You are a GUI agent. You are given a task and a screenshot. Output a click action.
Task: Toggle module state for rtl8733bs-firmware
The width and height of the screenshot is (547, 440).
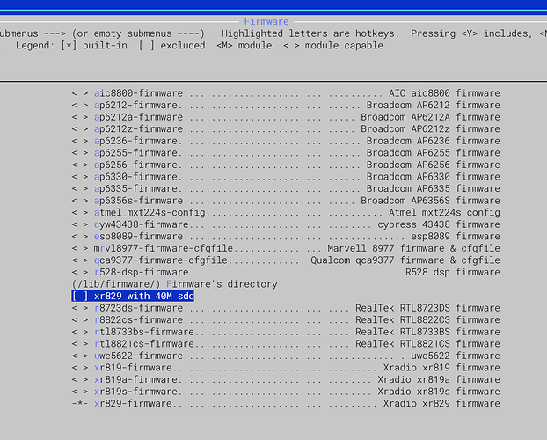click(x=80, y=332)
